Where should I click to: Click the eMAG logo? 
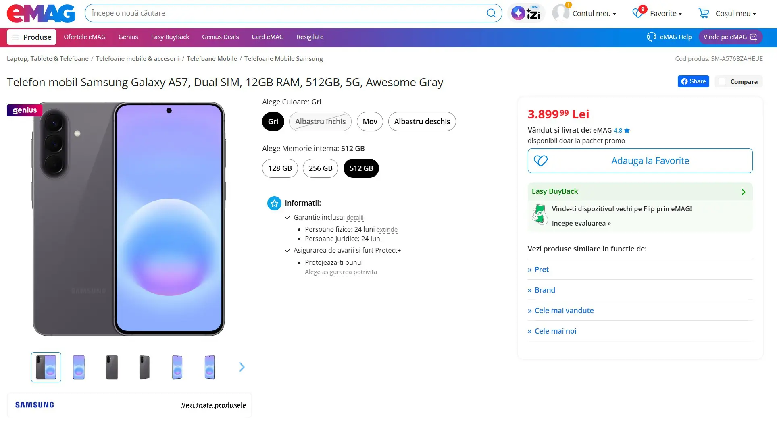(41, 13)
